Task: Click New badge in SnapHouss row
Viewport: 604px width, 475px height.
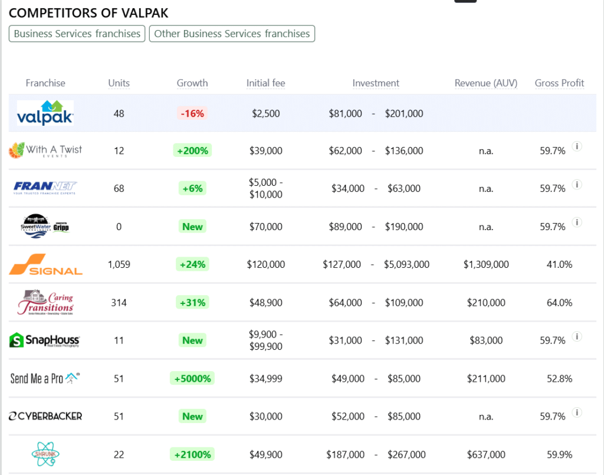Action: tap(192, 340)
